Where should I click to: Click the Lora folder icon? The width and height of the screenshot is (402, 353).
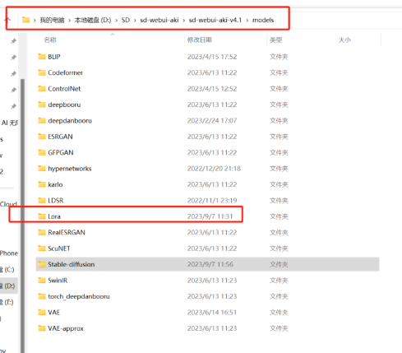42,216
